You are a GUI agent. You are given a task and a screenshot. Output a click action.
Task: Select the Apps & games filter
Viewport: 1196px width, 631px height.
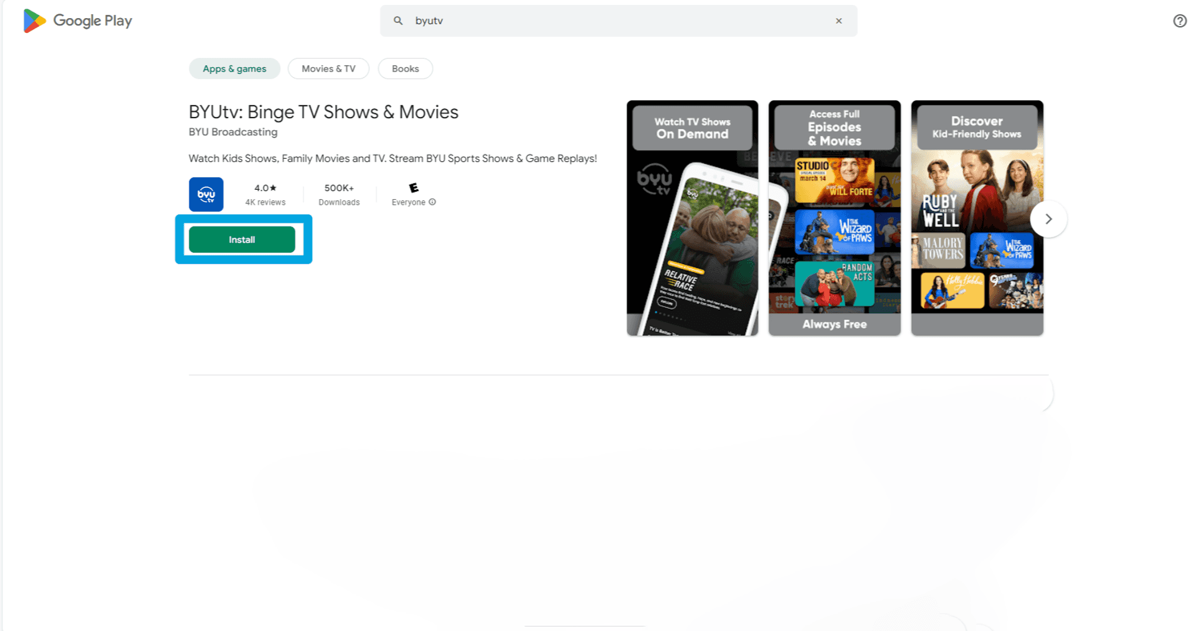235,68
